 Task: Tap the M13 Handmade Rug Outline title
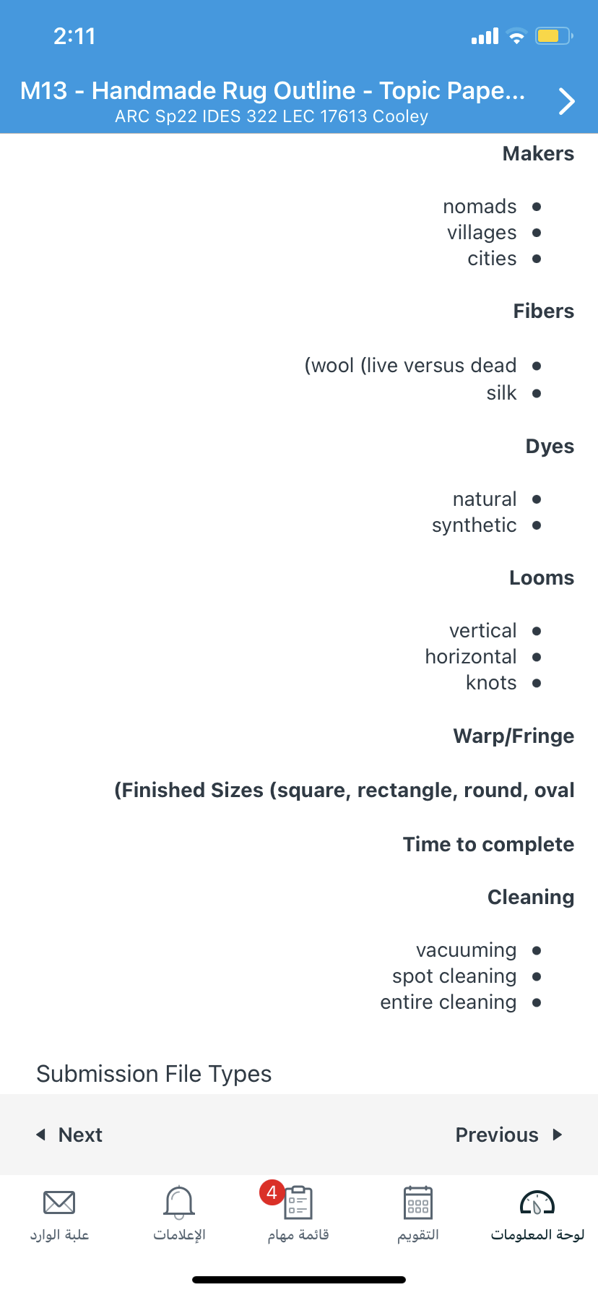pyautogui.click(x=272, y=90)
